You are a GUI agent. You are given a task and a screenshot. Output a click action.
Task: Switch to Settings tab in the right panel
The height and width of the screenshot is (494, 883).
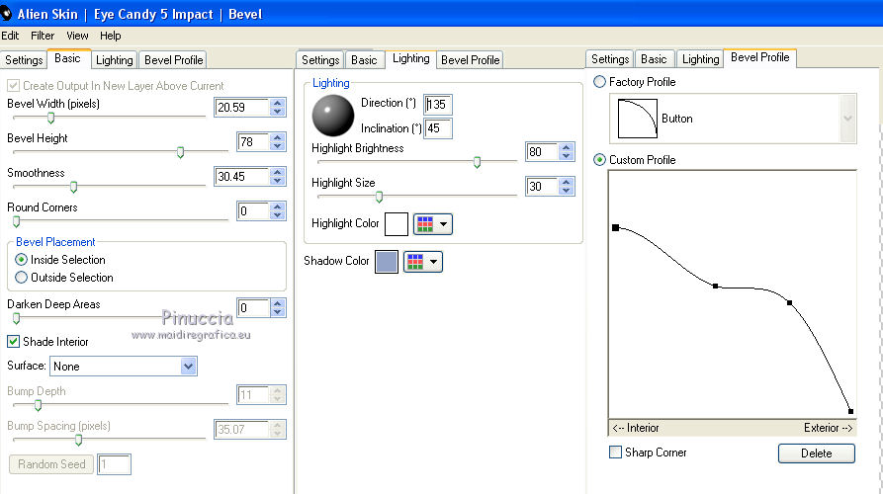tap(610, 59)
